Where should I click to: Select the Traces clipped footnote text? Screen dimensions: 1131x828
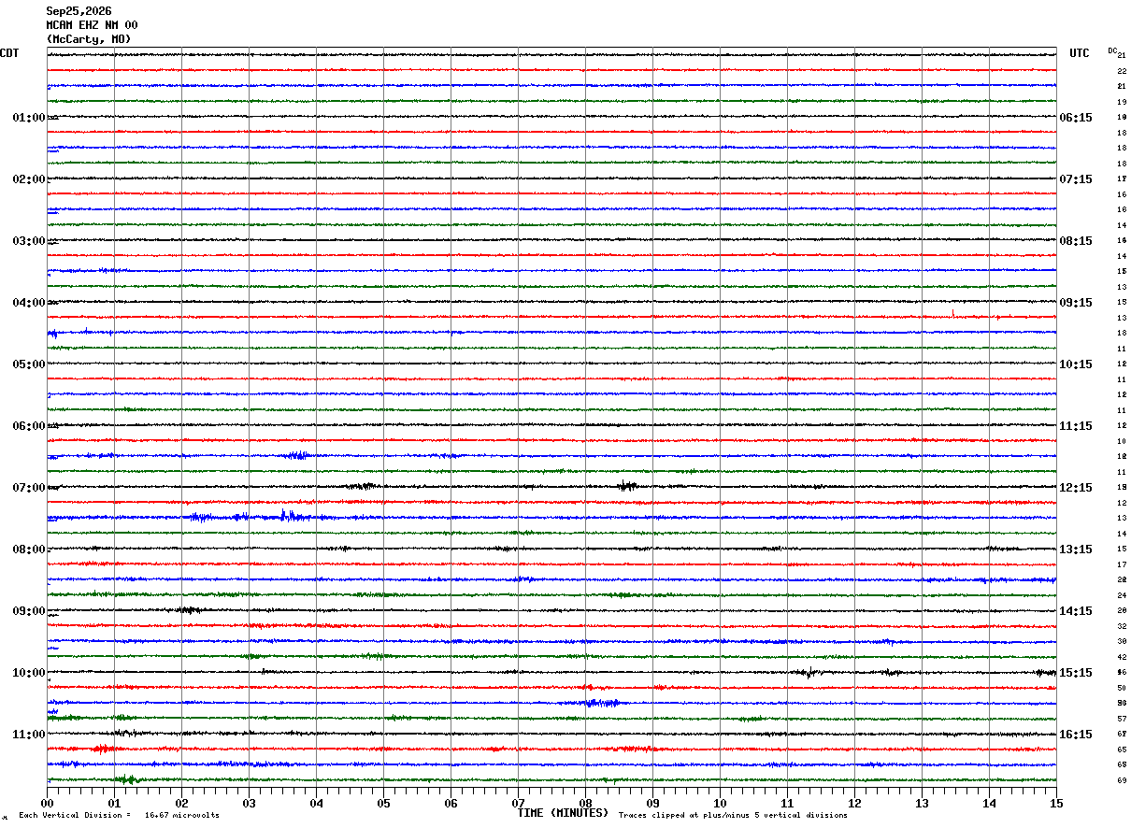click(733, 816)
